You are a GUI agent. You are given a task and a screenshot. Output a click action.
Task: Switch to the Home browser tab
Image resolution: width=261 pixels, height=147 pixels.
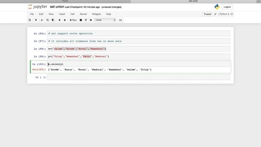[x=65, y=1]
